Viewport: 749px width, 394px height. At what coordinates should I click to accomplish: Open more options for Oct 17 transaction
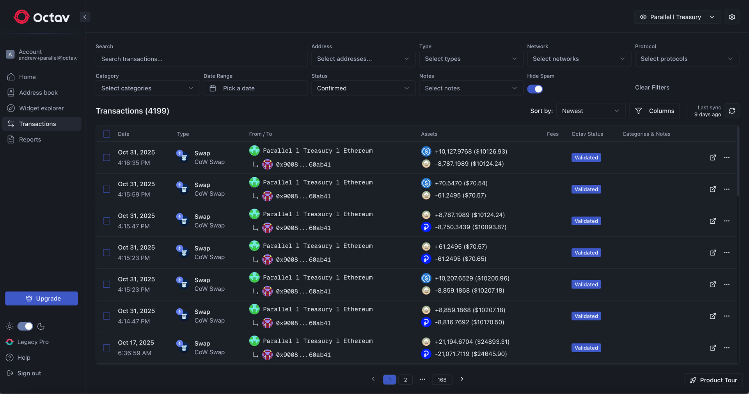(727, 348)
